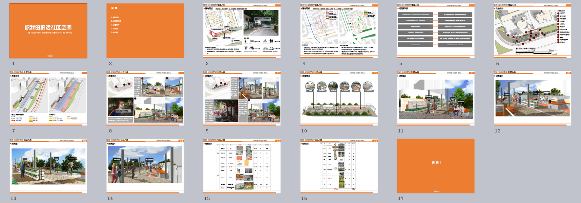
Task: Select slide 12 rendering thumbnail
Action: (x=533, y=98)
